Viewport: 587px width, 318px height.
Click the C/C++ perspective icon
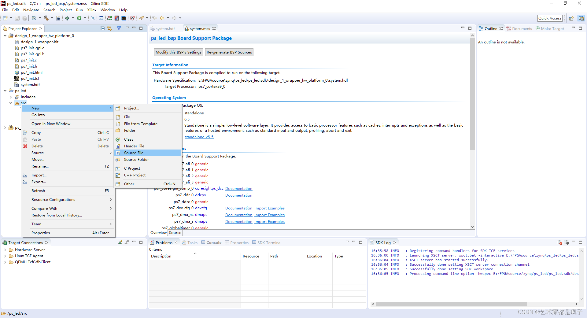[x=581, y=18]
